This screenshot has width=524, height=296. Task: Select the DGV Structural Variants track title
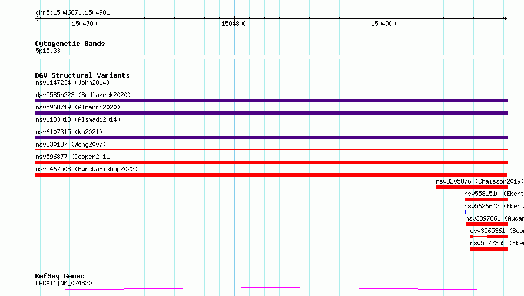point(82,75)
